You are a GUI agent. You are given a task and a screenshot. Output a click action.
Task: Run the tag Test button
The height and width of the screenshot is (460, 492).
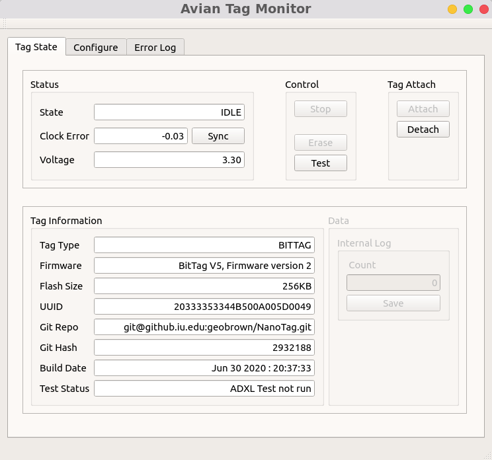[320, 163]
